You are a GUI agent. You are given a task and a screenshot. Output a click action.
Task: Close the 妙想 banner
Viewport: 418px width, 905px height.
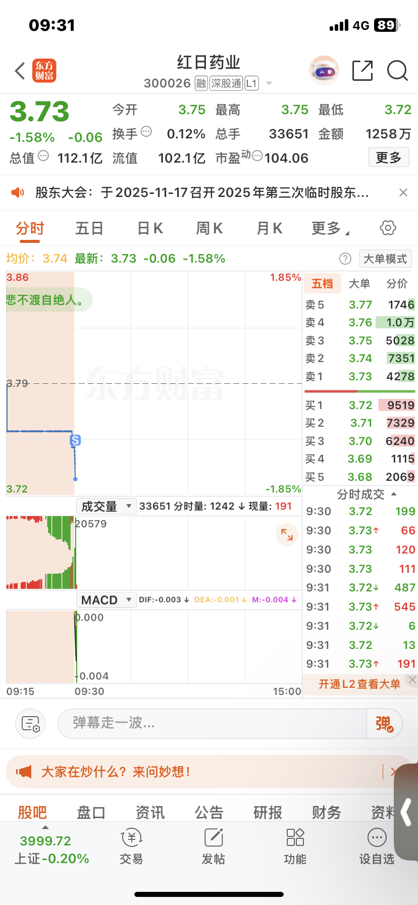click(393, 771)
